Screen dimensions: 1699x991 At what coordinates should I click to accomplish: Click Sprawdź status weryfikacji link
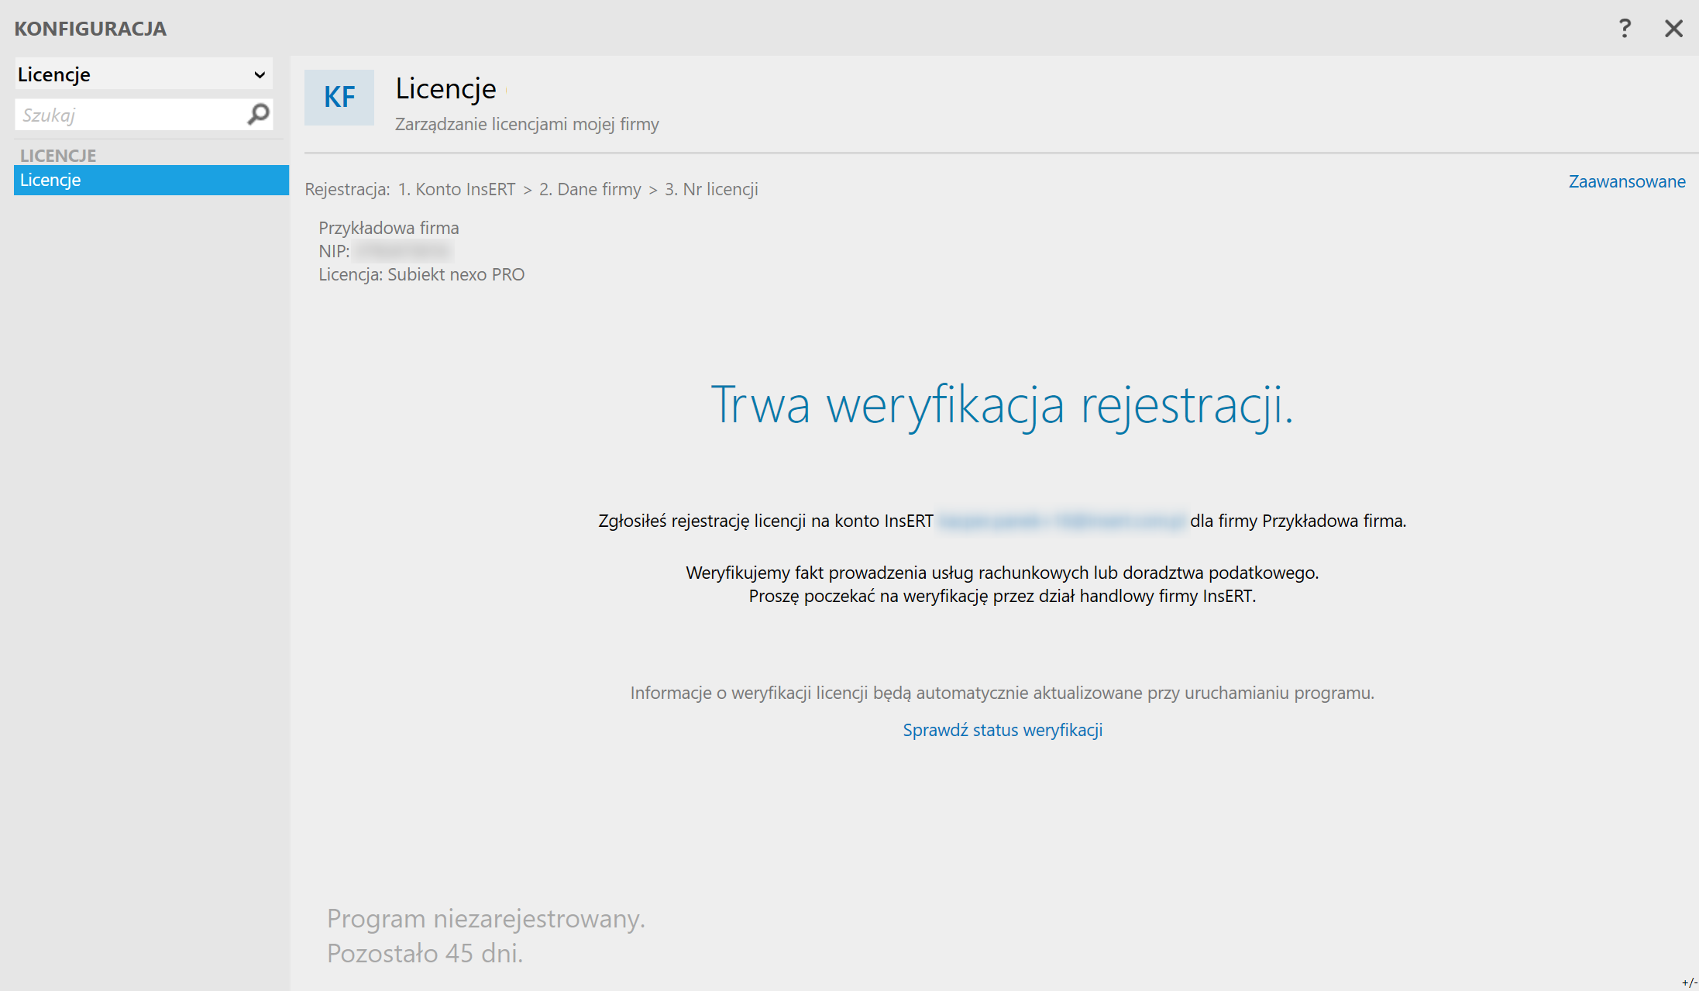[1003, 730]
